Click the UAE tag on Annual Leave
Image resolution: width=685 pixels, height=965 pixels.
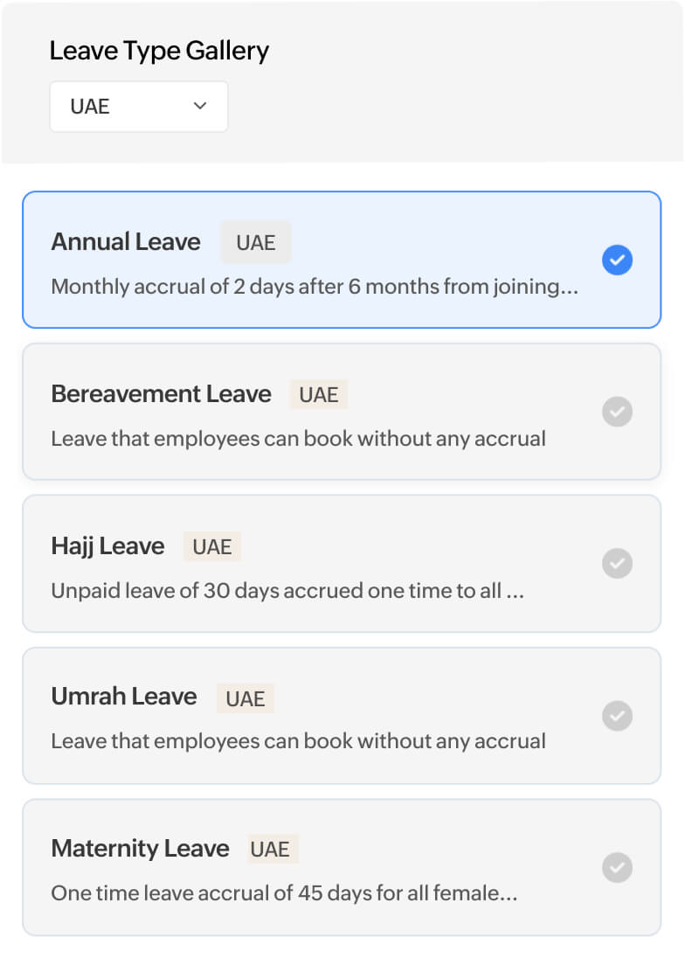click(x=255, y=242)
